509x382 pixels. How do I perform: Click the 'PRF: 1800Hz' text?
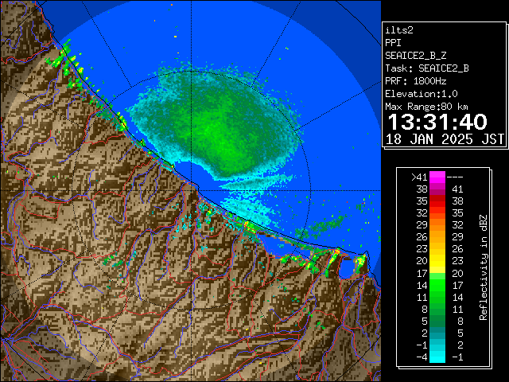416,81
